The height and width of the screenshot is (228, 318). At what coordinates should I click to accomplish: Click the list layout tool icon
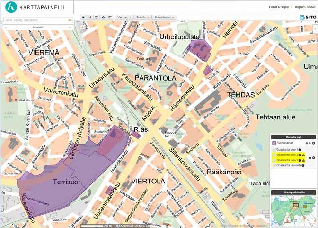coord(97,18)
